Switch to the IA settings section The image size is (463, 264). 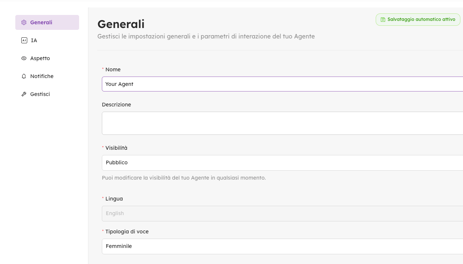34,40
